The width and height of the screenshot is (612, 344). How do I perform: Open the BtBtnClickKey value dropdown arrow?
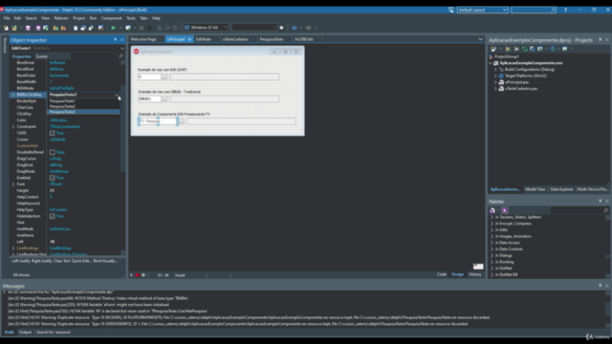[x=117, y=95]
